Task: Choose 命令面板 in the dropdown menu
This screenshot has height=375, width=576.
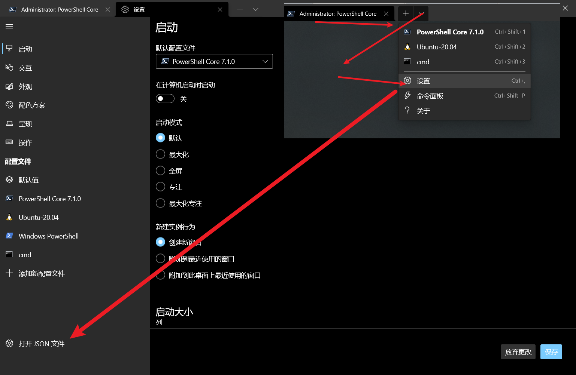Action: click(x=464, y=96)
